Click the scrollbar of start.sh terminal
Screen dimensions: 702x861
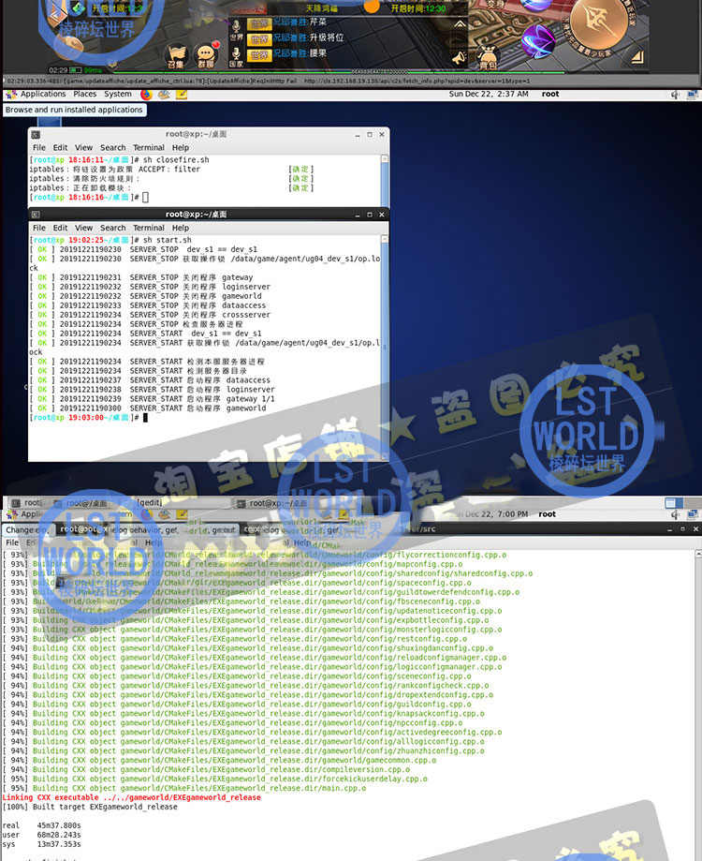(385, 348)
